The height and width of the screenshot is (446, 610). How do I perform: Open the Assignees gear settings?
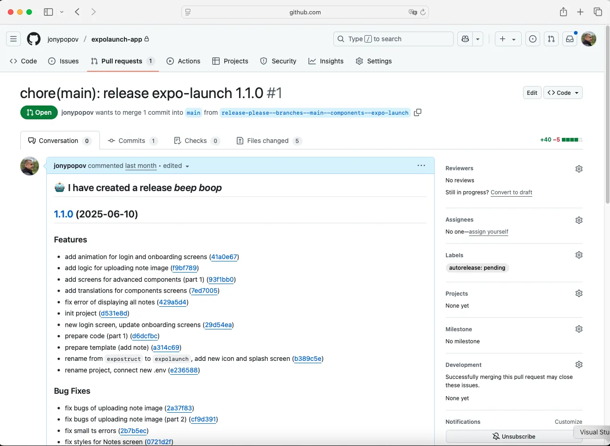[x=579, y=220]
